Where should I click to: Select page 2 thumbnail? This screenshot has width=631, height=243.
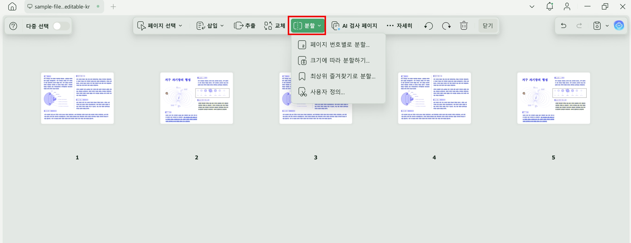[197, 98]
